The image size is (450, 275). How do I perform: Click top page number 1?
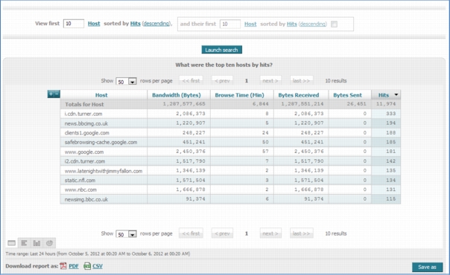click(247, 81)
